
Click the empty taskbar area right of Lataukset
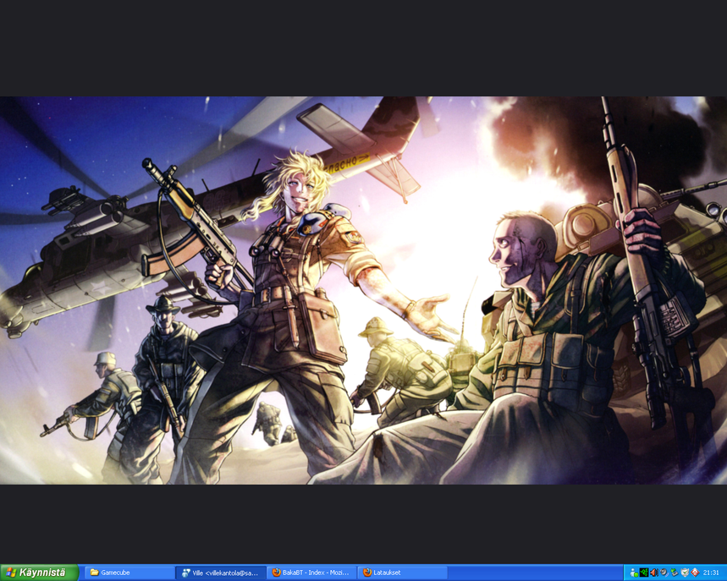(533, 573)
